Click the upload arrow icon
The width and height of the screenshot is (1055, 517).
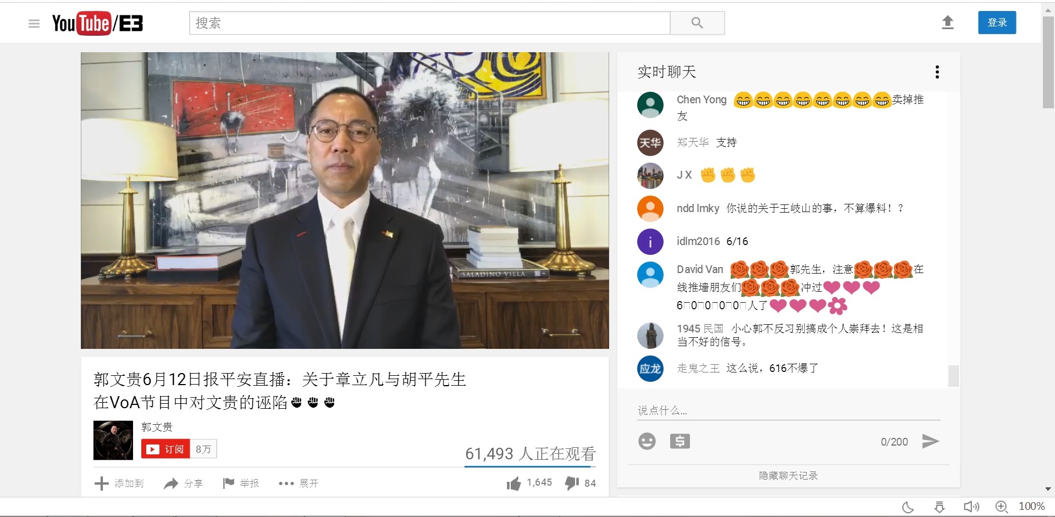pyautogui.click(x=947, y=23)
